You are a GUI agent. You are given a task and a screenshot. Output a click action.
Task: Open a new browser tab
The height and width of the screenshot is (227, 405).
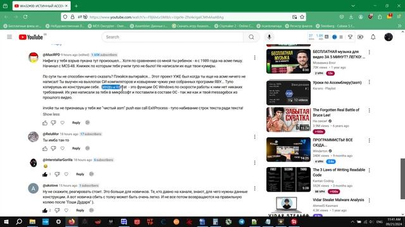pos(76,6)
